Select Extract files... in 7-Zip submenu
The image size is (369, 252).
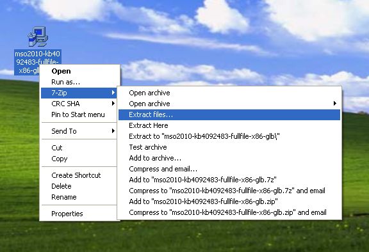coord(229,114)
